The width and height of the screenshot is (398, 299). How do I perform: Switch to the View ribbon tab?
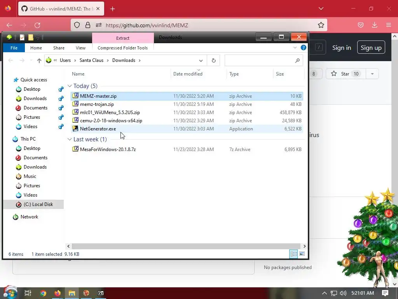[80, 48]
